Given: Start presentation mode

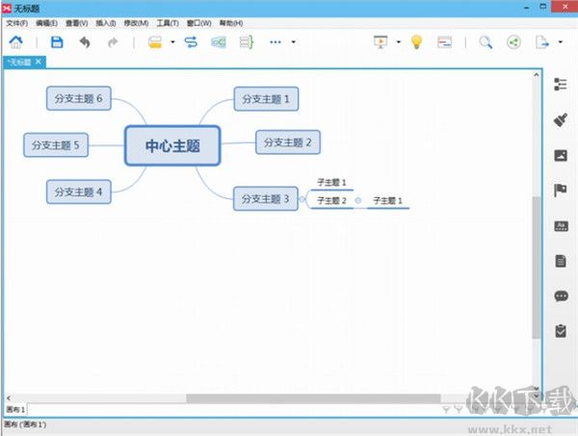Looking at the screenshot, I should [381, 42].
